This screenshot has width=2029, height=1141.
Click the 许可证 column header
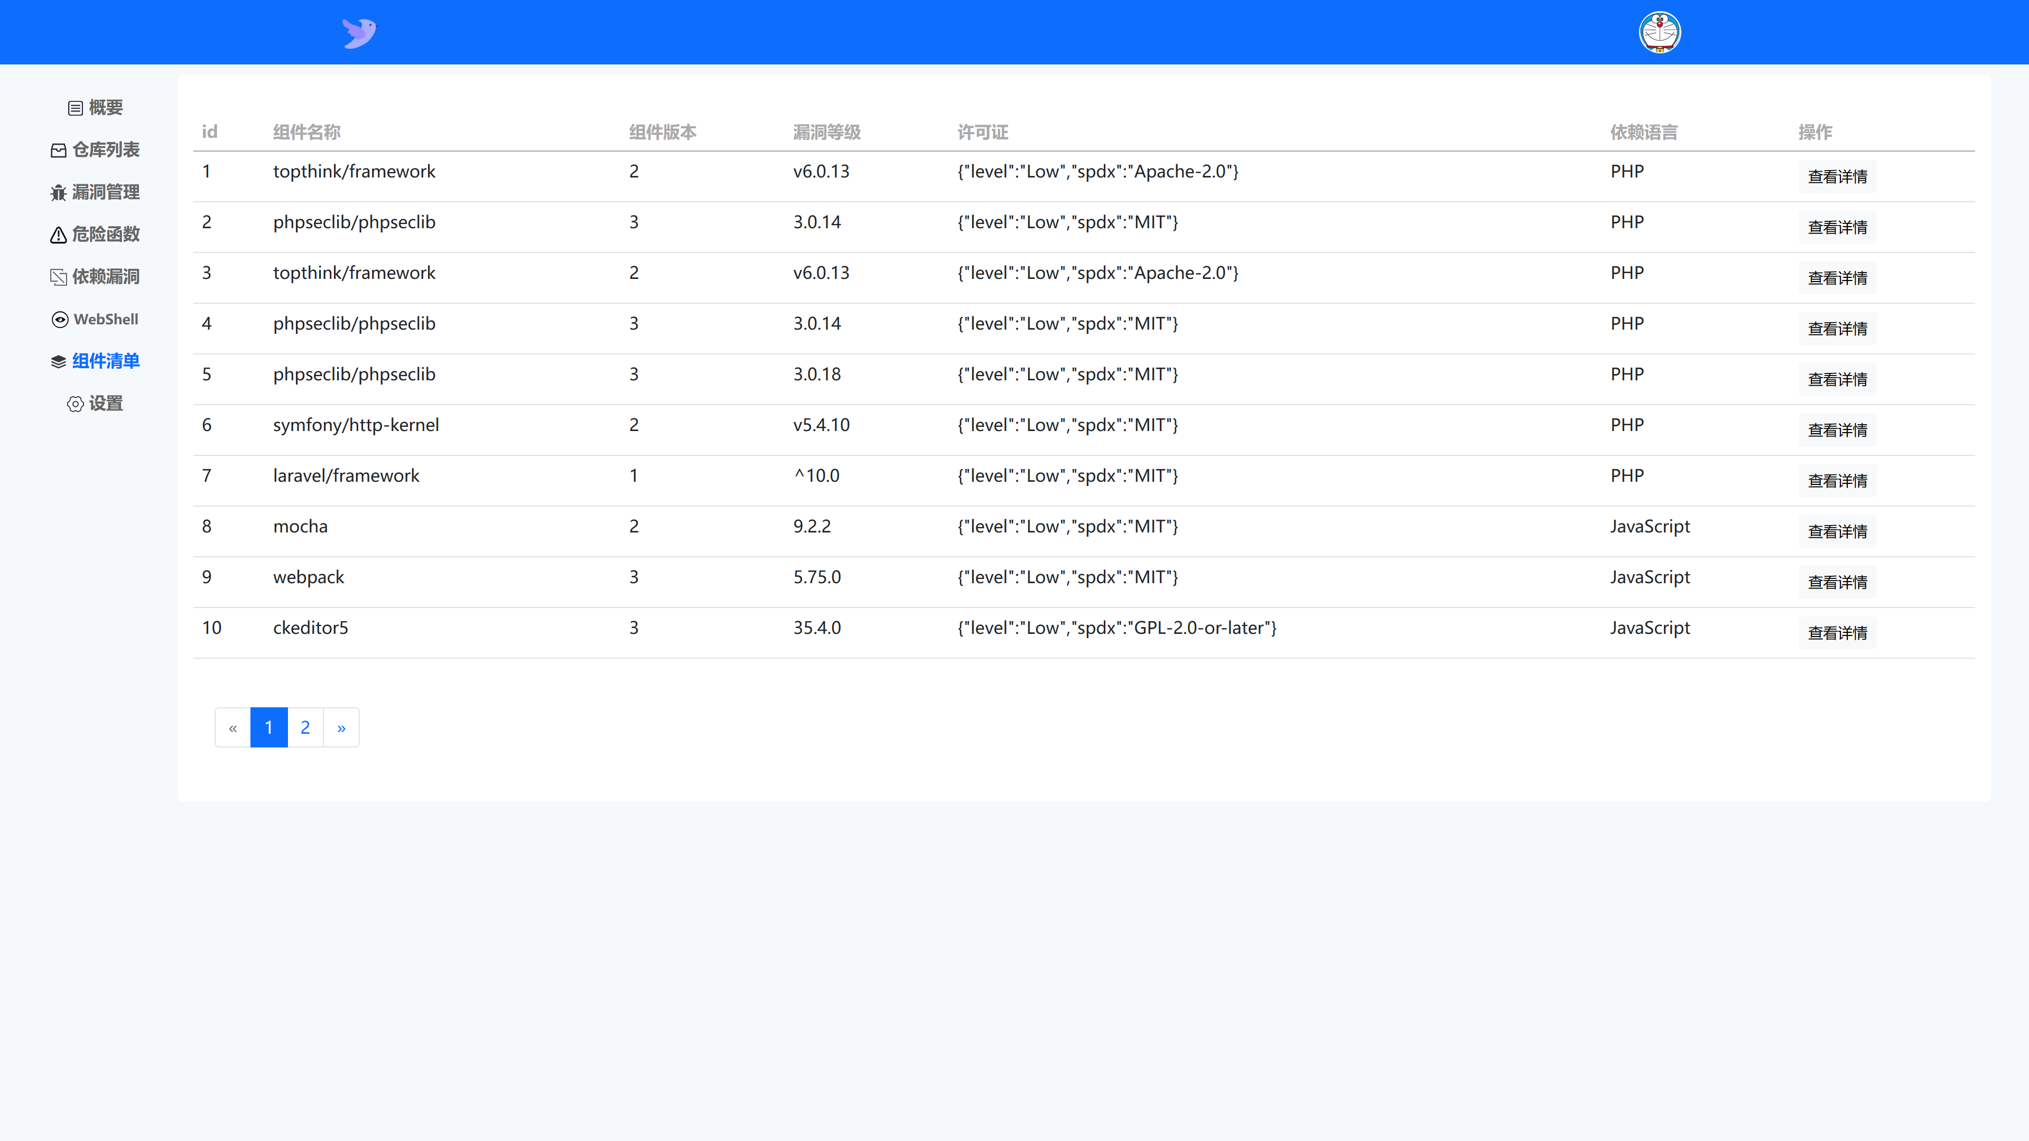click(982, 132)
